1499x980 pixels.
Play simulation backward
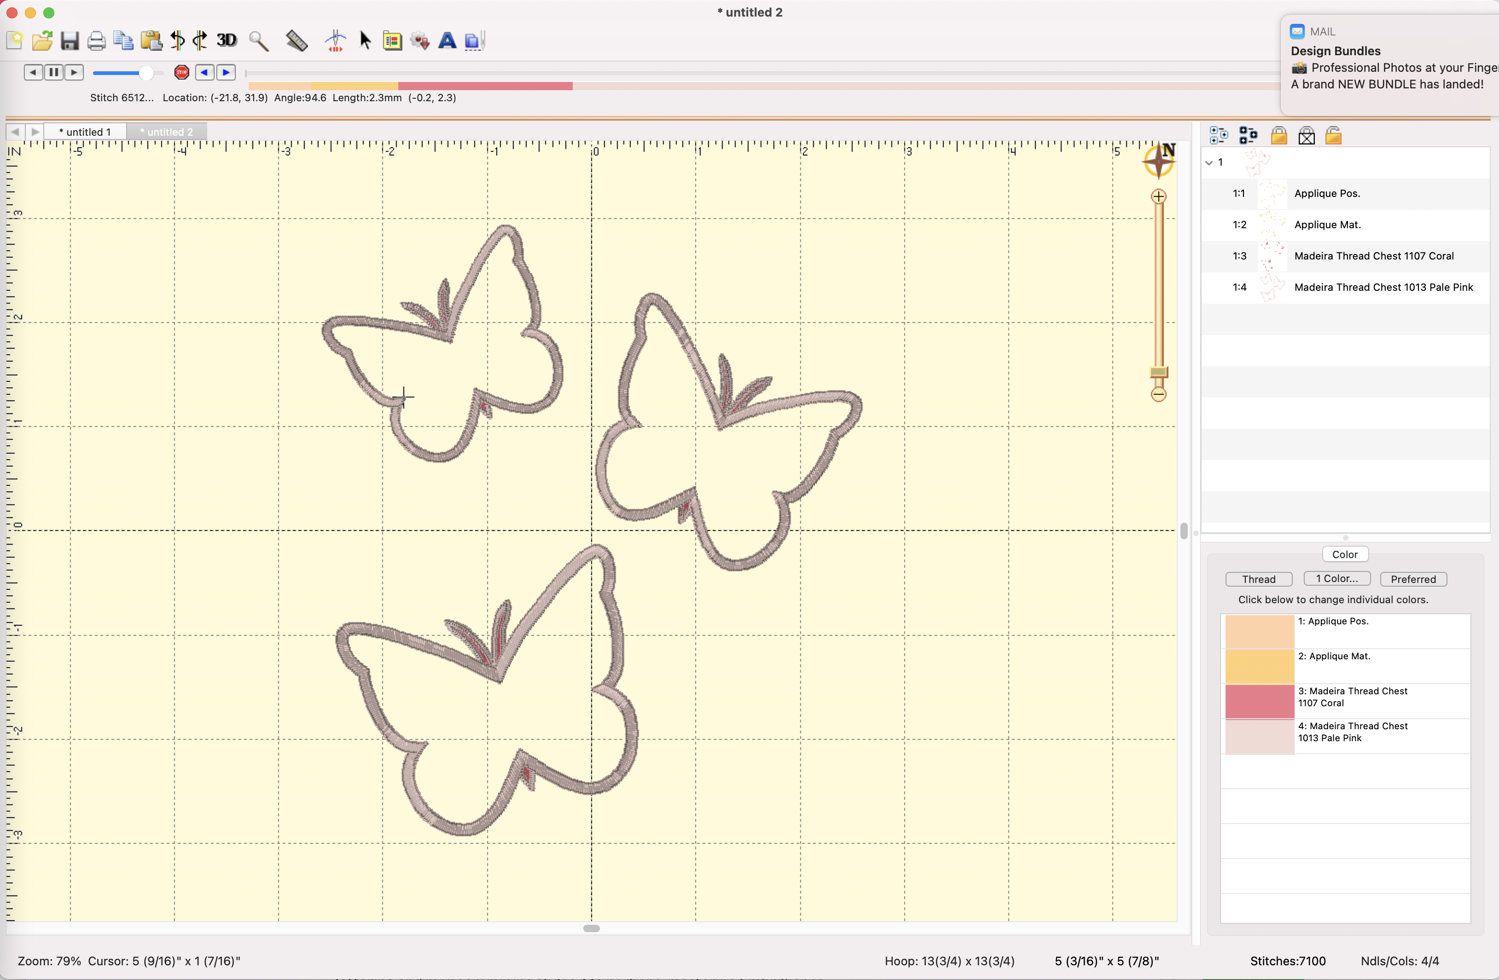click(34, 72)
